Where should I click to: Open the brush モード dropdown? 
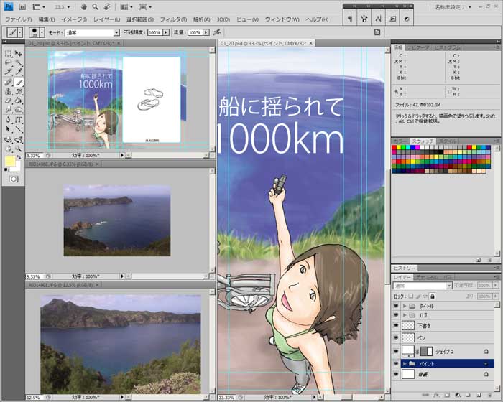tap(92, 32)
